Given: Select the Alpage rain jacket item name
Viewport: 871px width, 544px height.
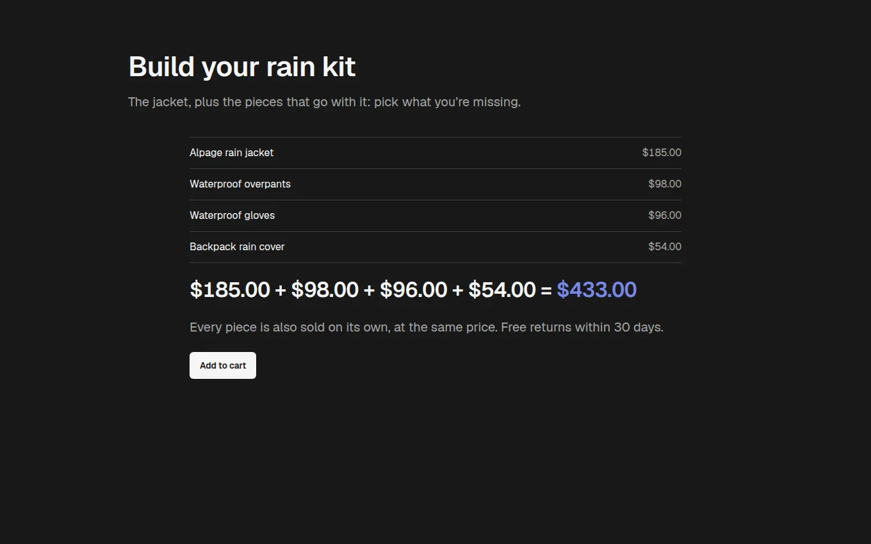Looking at the screenshot, I should 231,153.
